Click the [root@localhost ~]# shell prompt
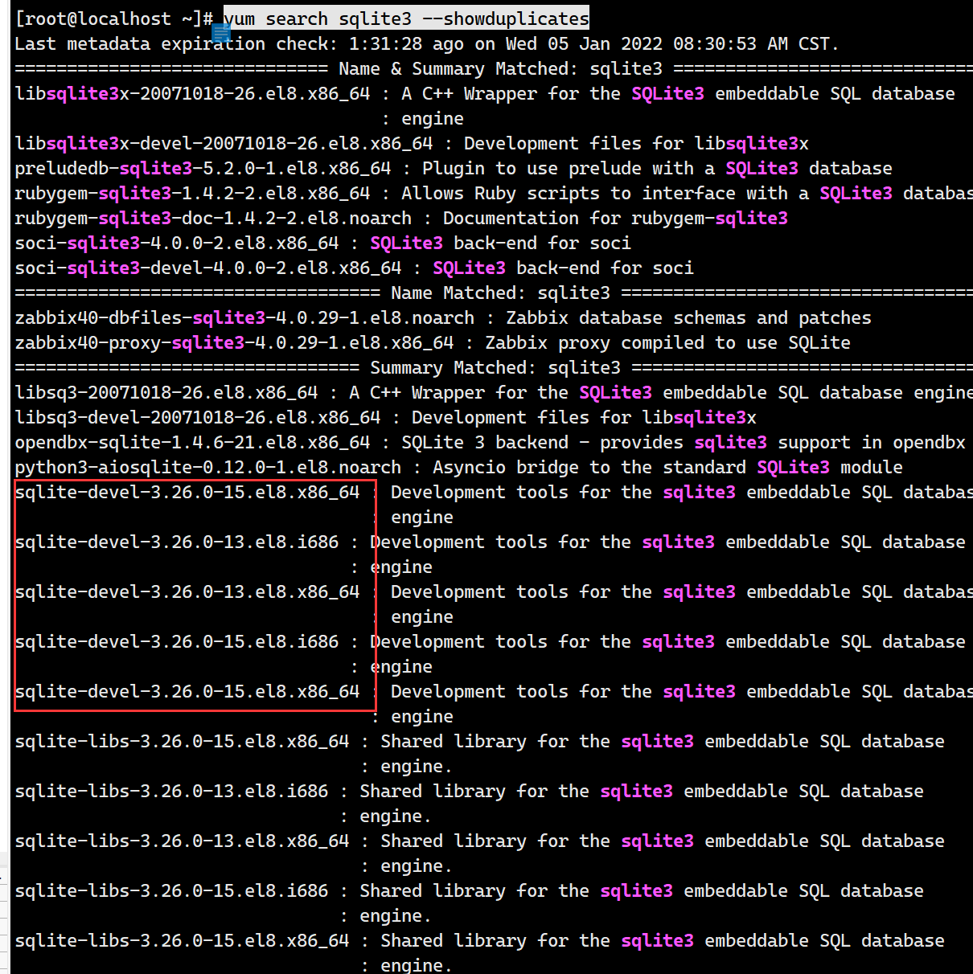The image size is (973, 974). click(114, 18)
